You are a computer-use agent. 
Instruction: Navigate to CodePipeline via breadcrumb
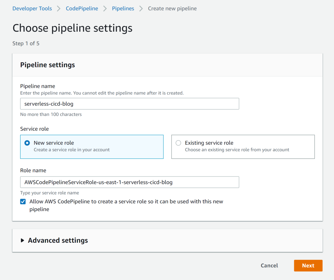(x=82, y=8)
